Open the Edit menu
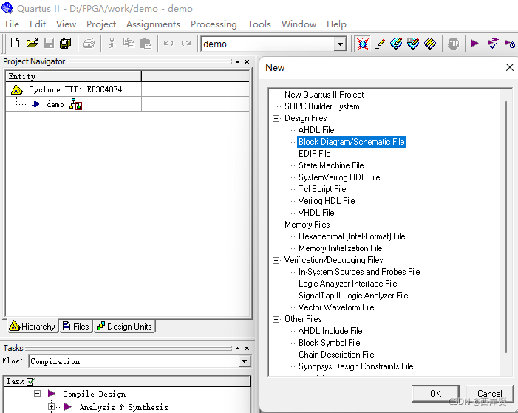 38,24
